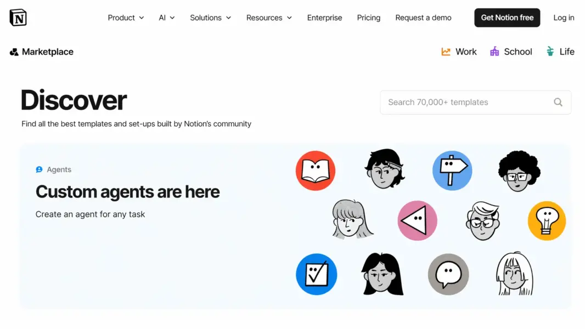Go to the Marketplace home link

41,52
